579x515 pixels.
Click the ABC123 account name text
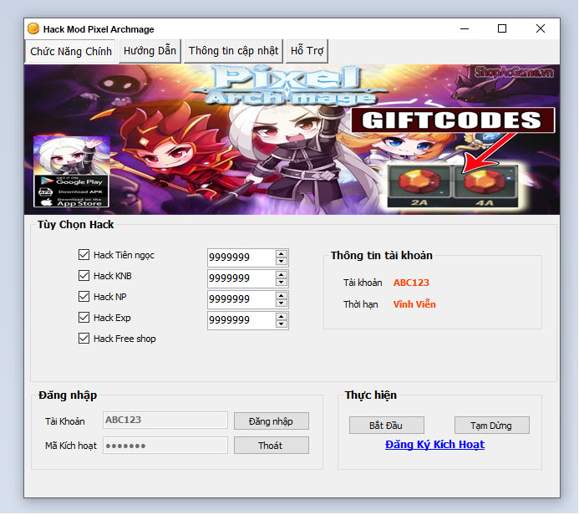[x=411, y=283]
